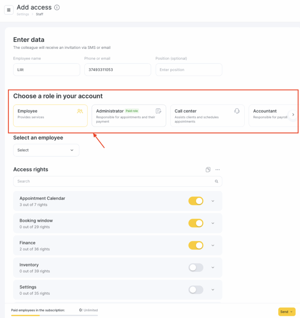
Task: Click the Administrator edit-note icon
Action: point(158,111)
